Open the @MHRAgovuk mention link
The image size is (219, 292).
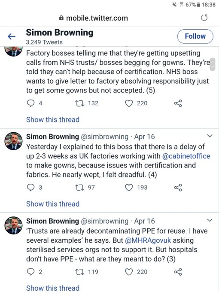[x=148, y=240]
